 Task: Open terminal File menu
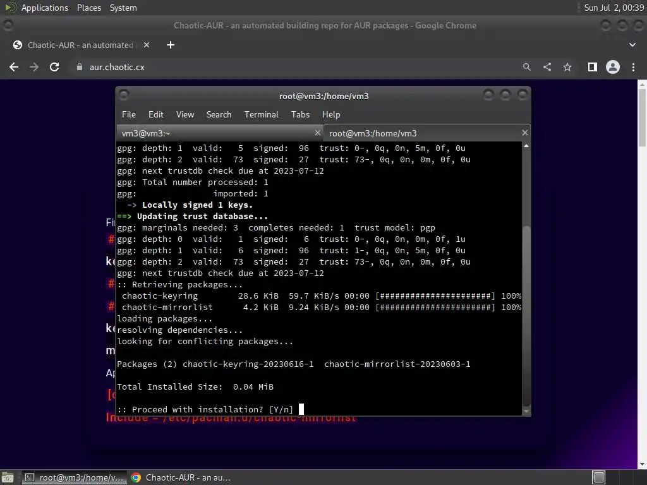pos(129,115)
